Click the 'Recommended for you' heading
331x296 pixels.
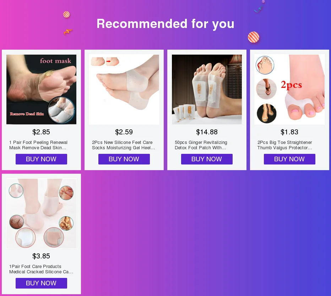click(165, 24)
